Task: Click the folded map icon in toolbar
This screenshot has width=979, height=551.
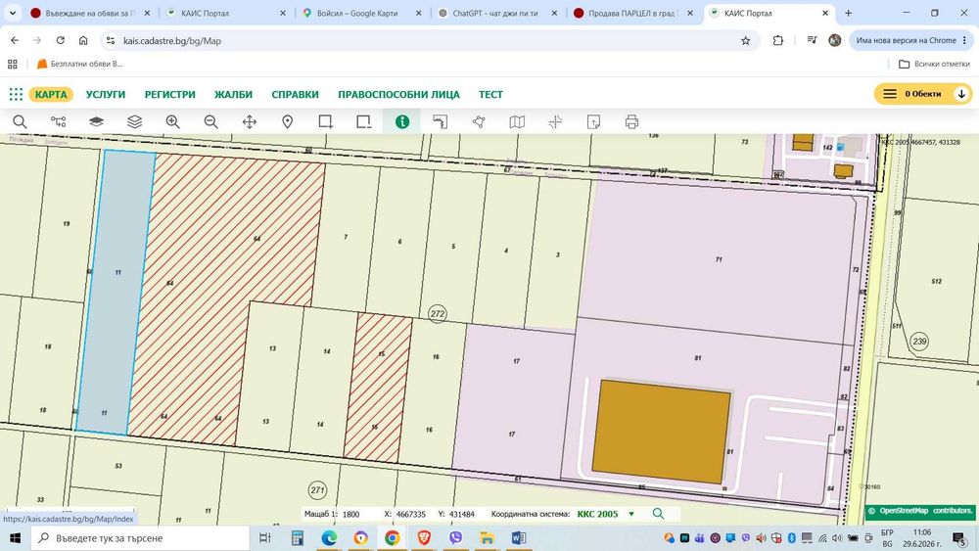Action: (x=517, y=121)
